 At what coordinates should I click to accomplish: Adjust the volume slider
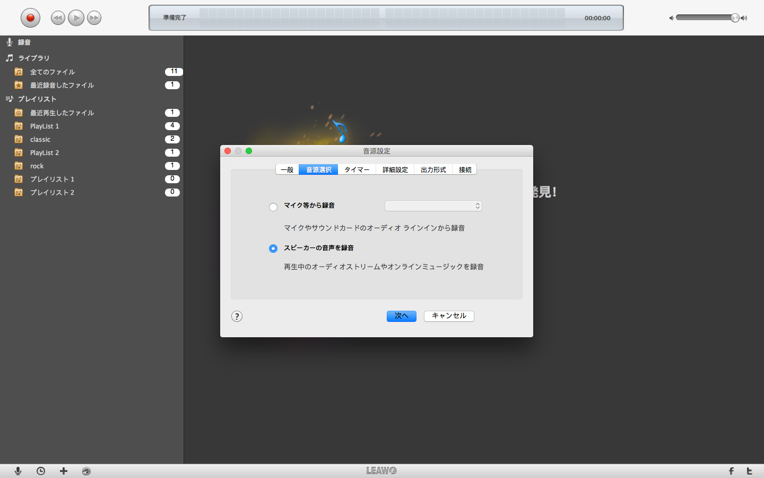click(x=707, y=18)
